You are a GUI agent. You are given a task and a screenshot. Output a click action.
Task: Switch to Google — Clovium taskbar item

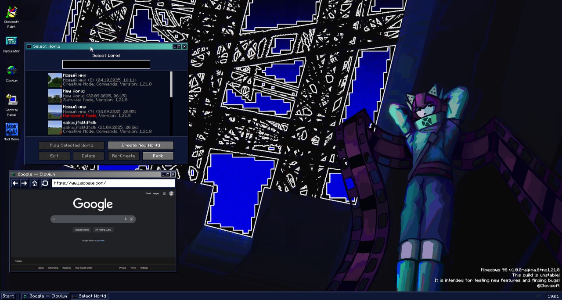point(45,296)
